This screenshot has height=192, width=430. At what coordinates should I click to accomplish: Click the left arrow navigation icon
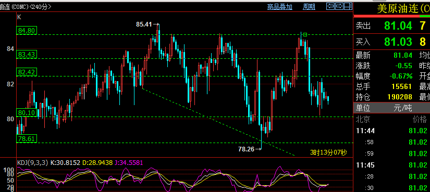(x=330, y=6)
